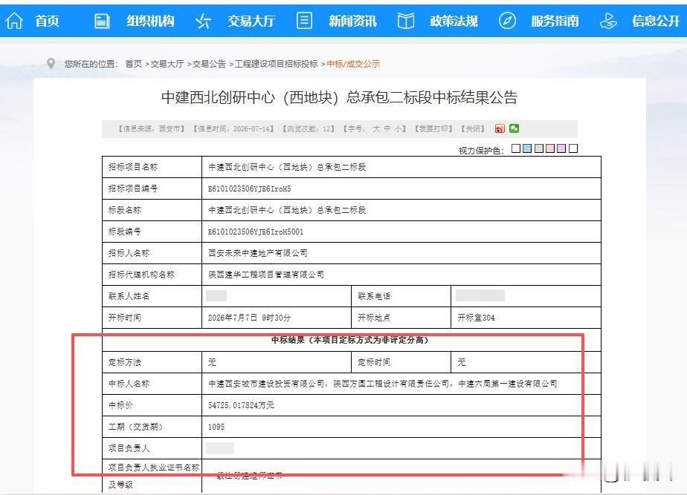Click 联系电话 label cell
Viewport: 687px width, 495px height.
401,296
